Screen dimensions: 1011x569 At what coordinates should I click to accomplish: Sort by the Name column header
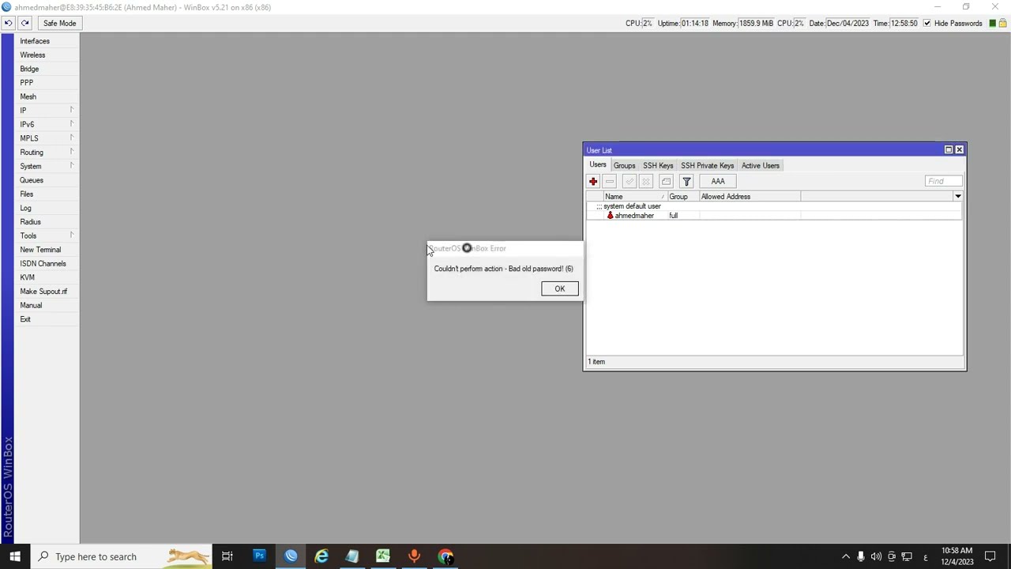pyautogui.click(x=635, y=197)
